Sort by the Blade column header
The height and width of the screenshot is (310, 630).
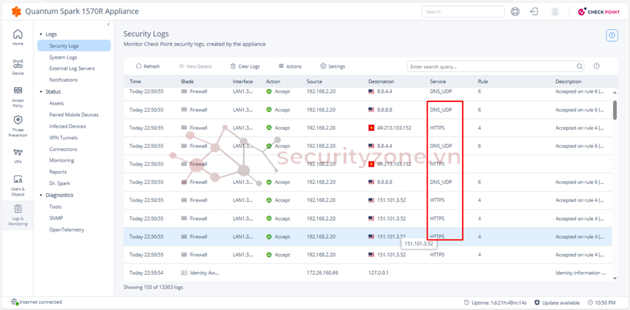coord(187,81)
